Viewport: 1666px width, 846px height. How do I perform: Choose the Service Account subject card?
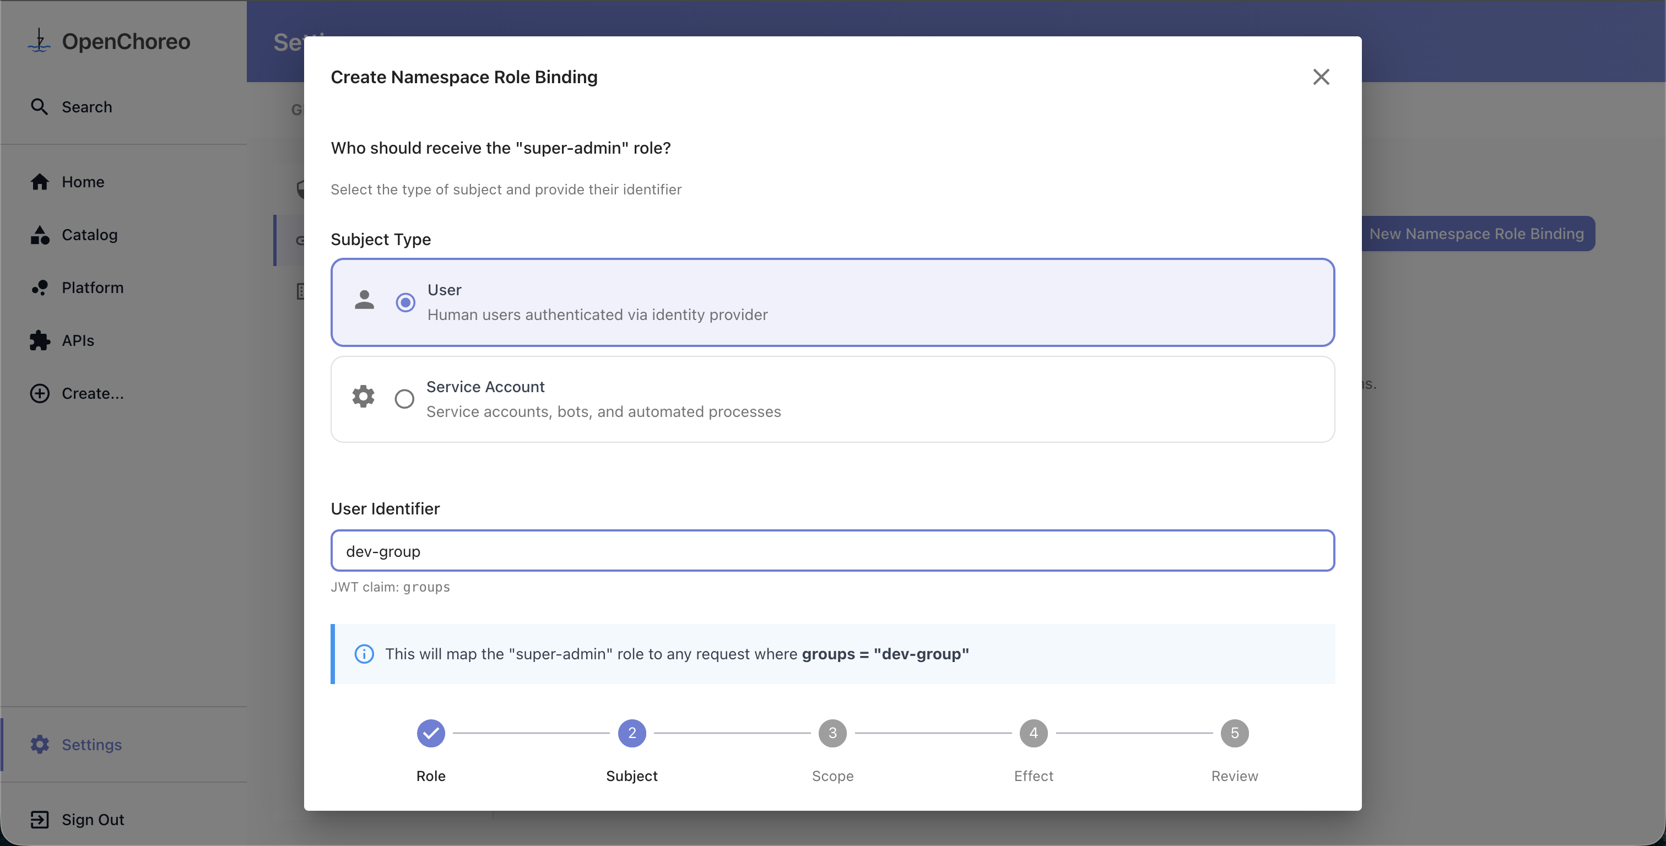click(x=832, y=399)
